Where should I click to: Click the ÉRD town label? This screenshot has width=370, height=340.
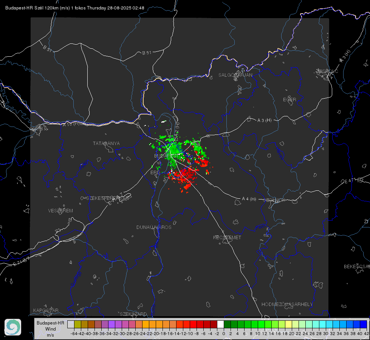tap(155, 173)
